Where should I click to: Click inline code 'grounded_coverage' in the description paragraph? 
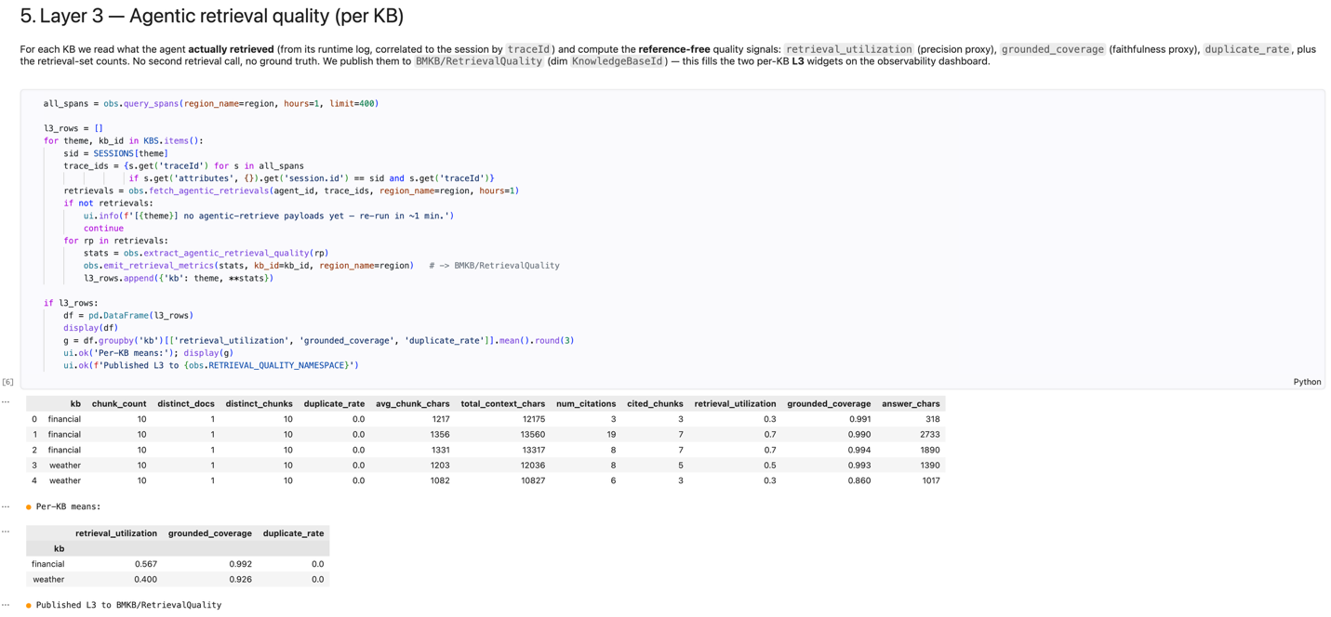point(1053,49)
